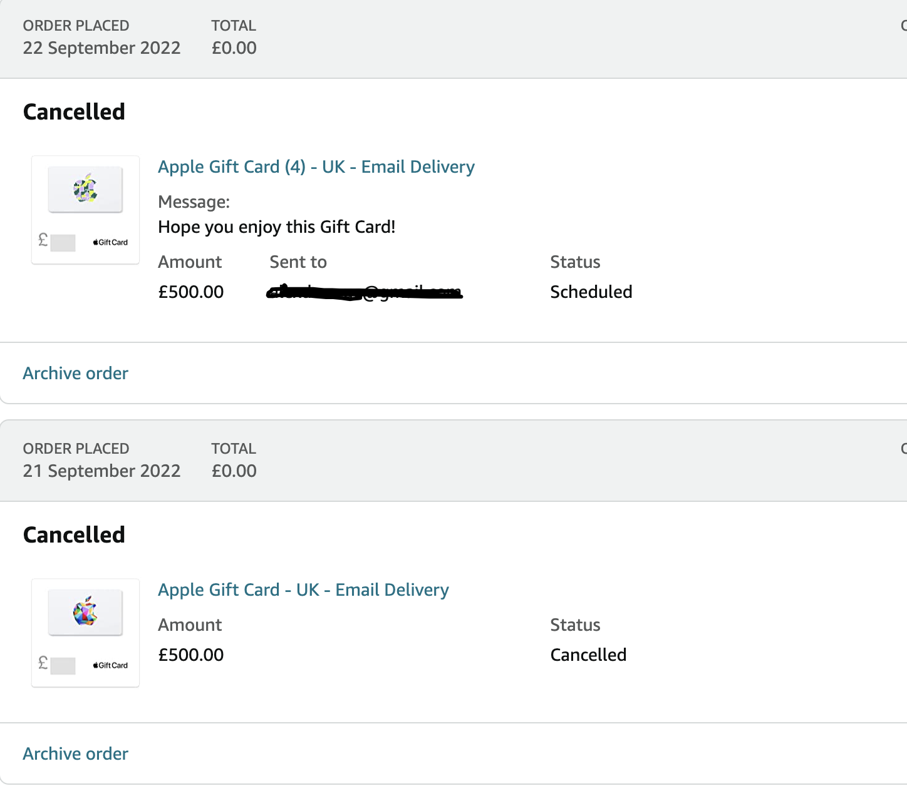Click the 21 September 2022 order date
Screen dimensions: 907x796
tap(101, 471)
